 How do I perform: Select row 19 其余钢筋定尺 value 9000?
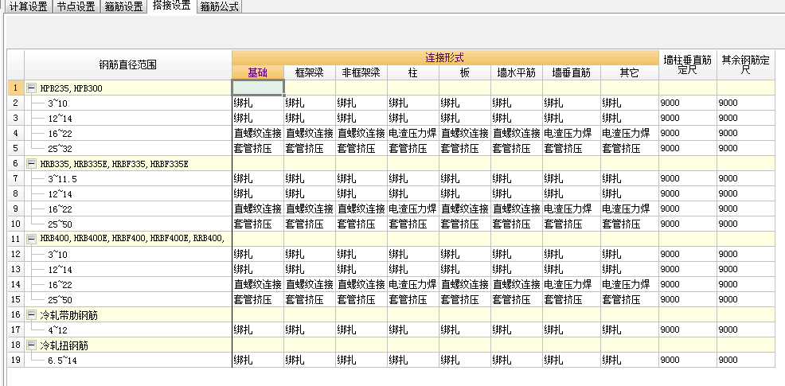745,360
